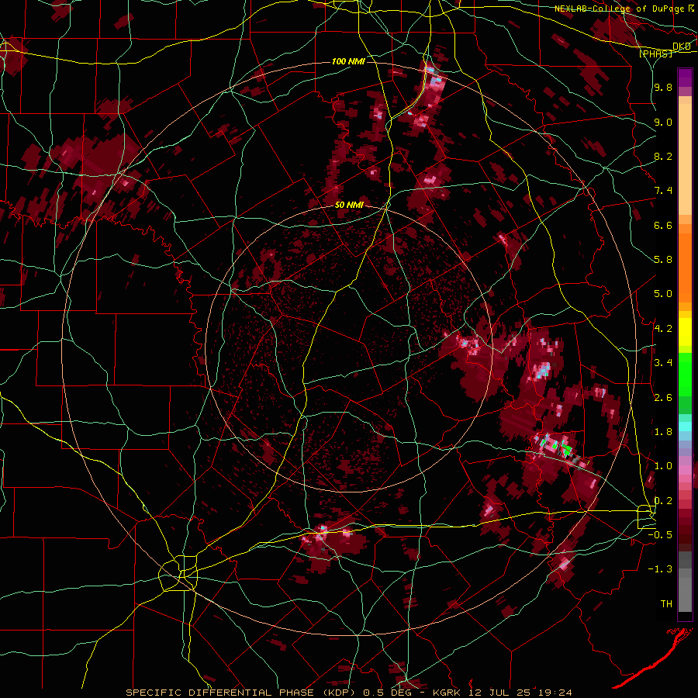Click the KGRK radar site identifier
698x698 pixels.
(448, 693)
